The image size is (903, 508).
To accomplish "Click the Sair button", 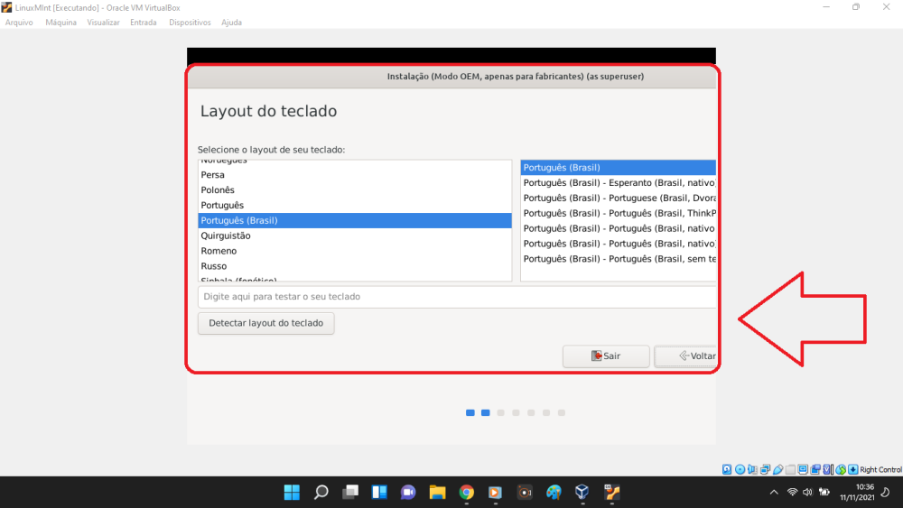I will [605, 356].
